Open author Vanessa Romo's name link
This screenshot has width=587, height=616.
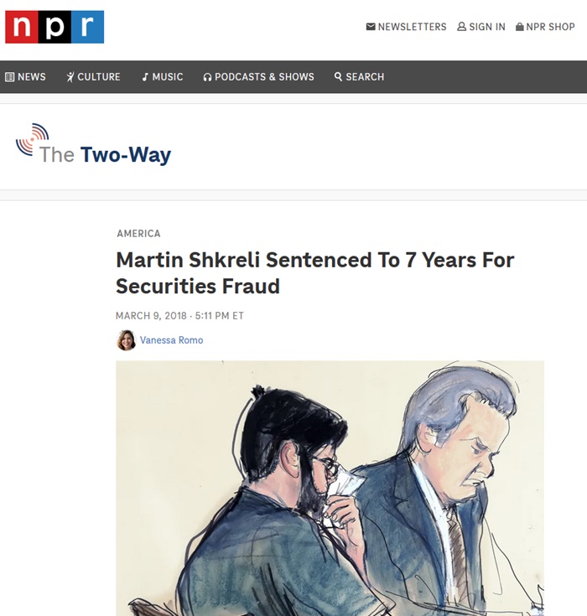(171, 340)
